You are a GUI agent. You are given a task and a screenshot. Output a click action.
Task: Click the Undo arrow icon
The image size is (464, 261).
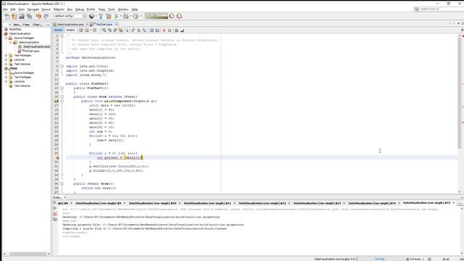tap(38, 16)
